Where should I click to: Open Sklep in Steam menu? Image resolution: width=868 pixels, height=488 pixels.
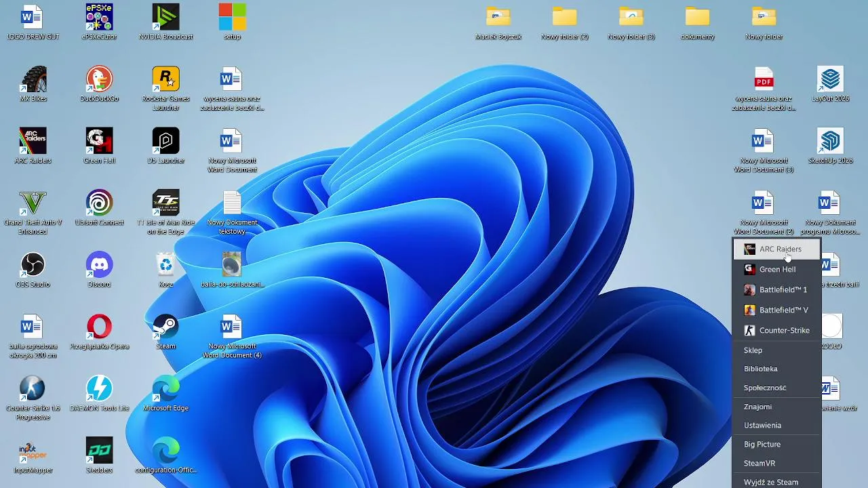click(x=777, y=350)
